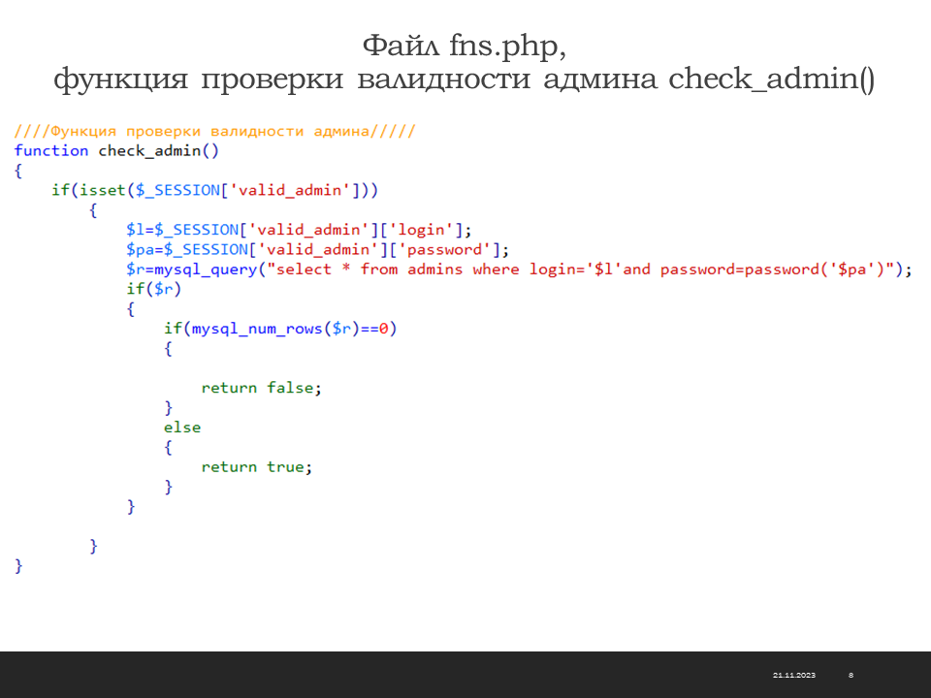The width and height of the screenshot is (931, 698).
Task: Click the opening brace below the function declaration
Action: click(18, 171)
